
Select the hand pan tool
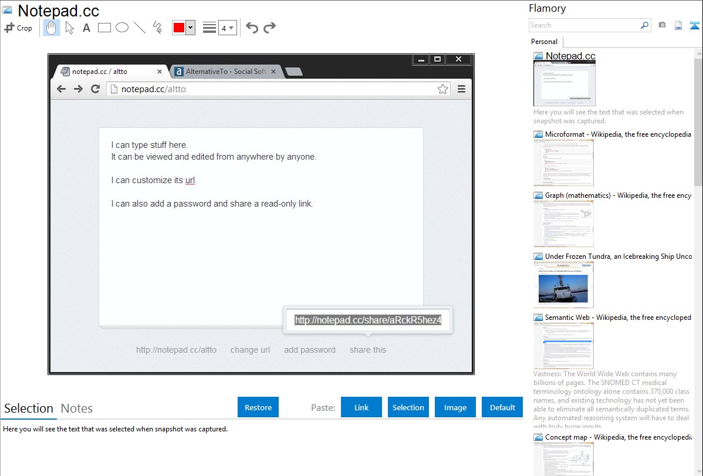[52, 28]
